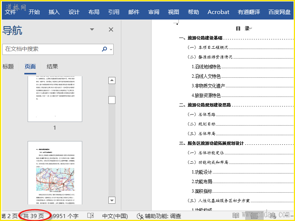Open the 百度网盘 ribbon tab
Screen dimensions: 295x221
coord(280,12)
